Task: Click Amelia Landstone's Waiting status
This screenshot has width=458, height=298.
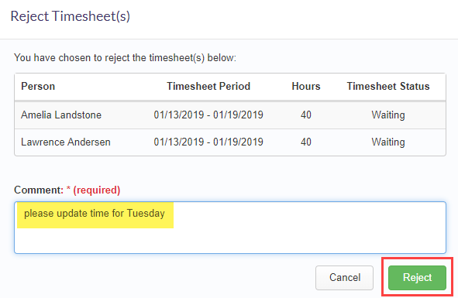Action: click(388, 115)
